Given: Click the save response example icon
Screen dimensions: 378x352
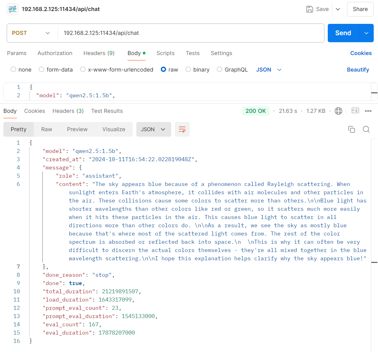Looking at the screenshot, I should (x=355, y=111).
